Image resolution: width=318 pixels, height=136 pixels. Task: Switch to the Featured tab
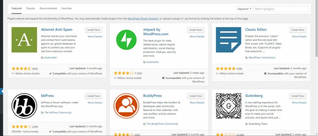[16, 8]
